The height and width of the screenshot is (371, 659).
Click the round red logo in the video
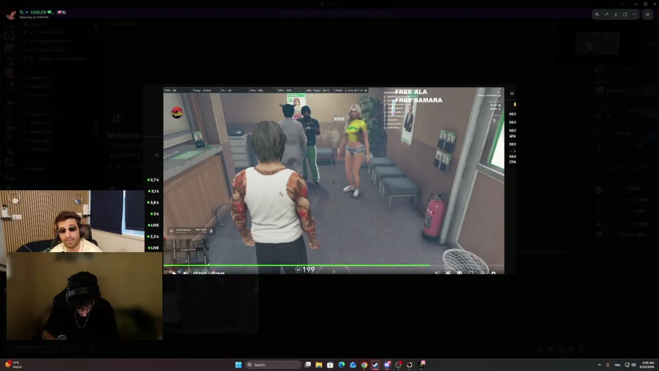(177, 113)
